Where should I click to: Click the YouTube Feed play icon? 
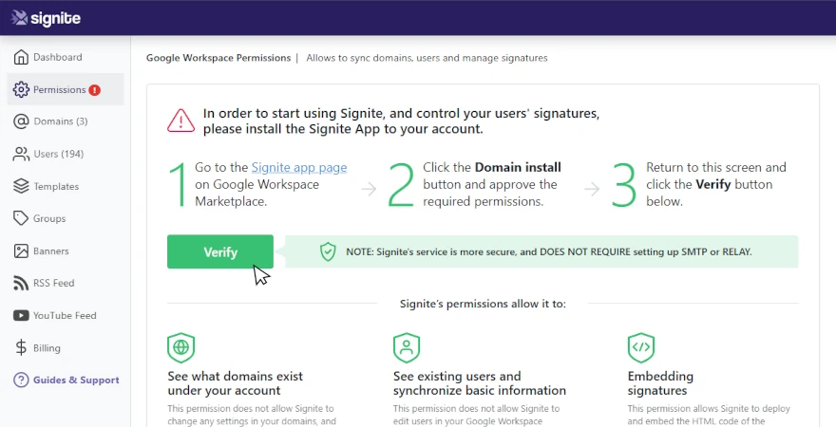tap(21, 316)
